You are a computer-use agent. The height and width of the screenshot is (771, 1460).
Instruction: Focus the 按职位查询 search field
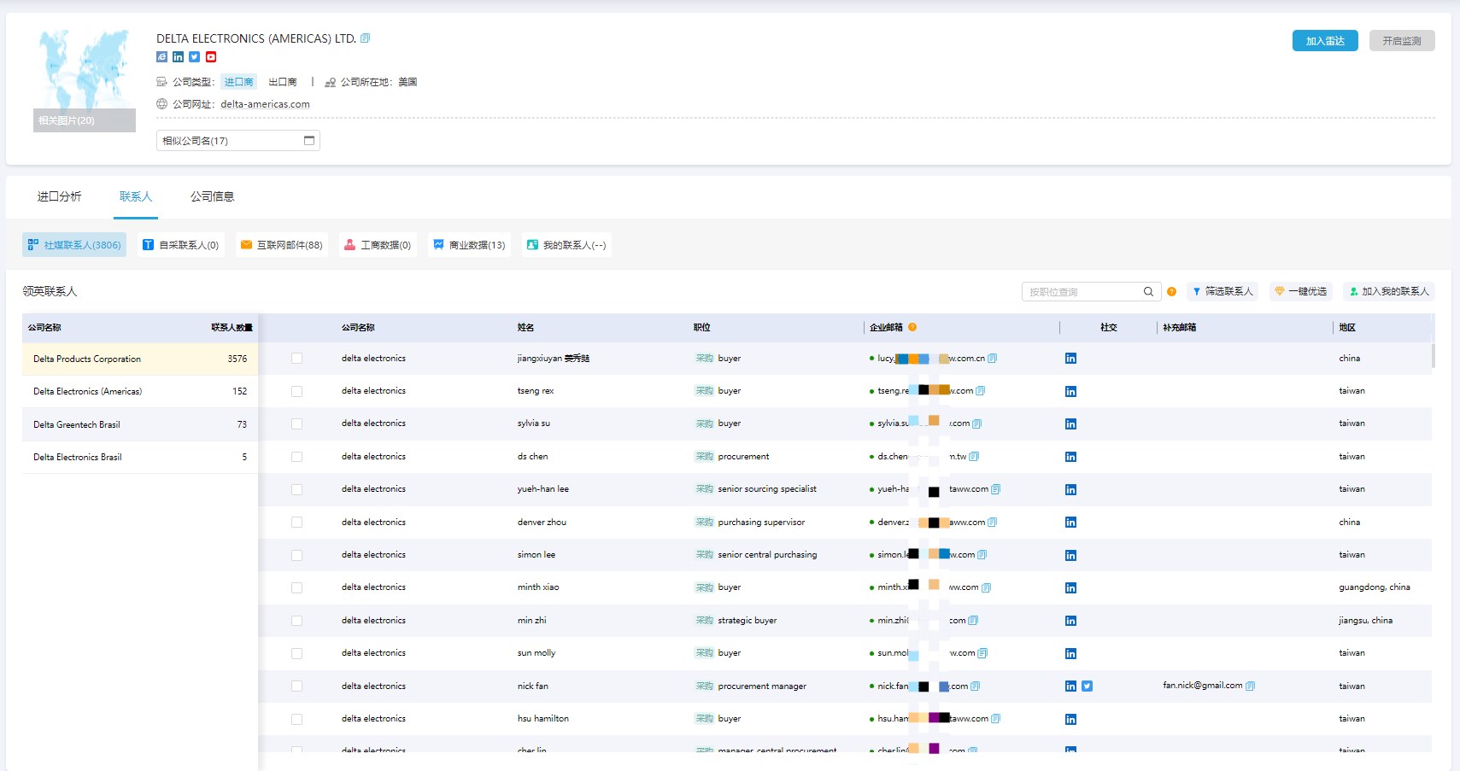1083,292
